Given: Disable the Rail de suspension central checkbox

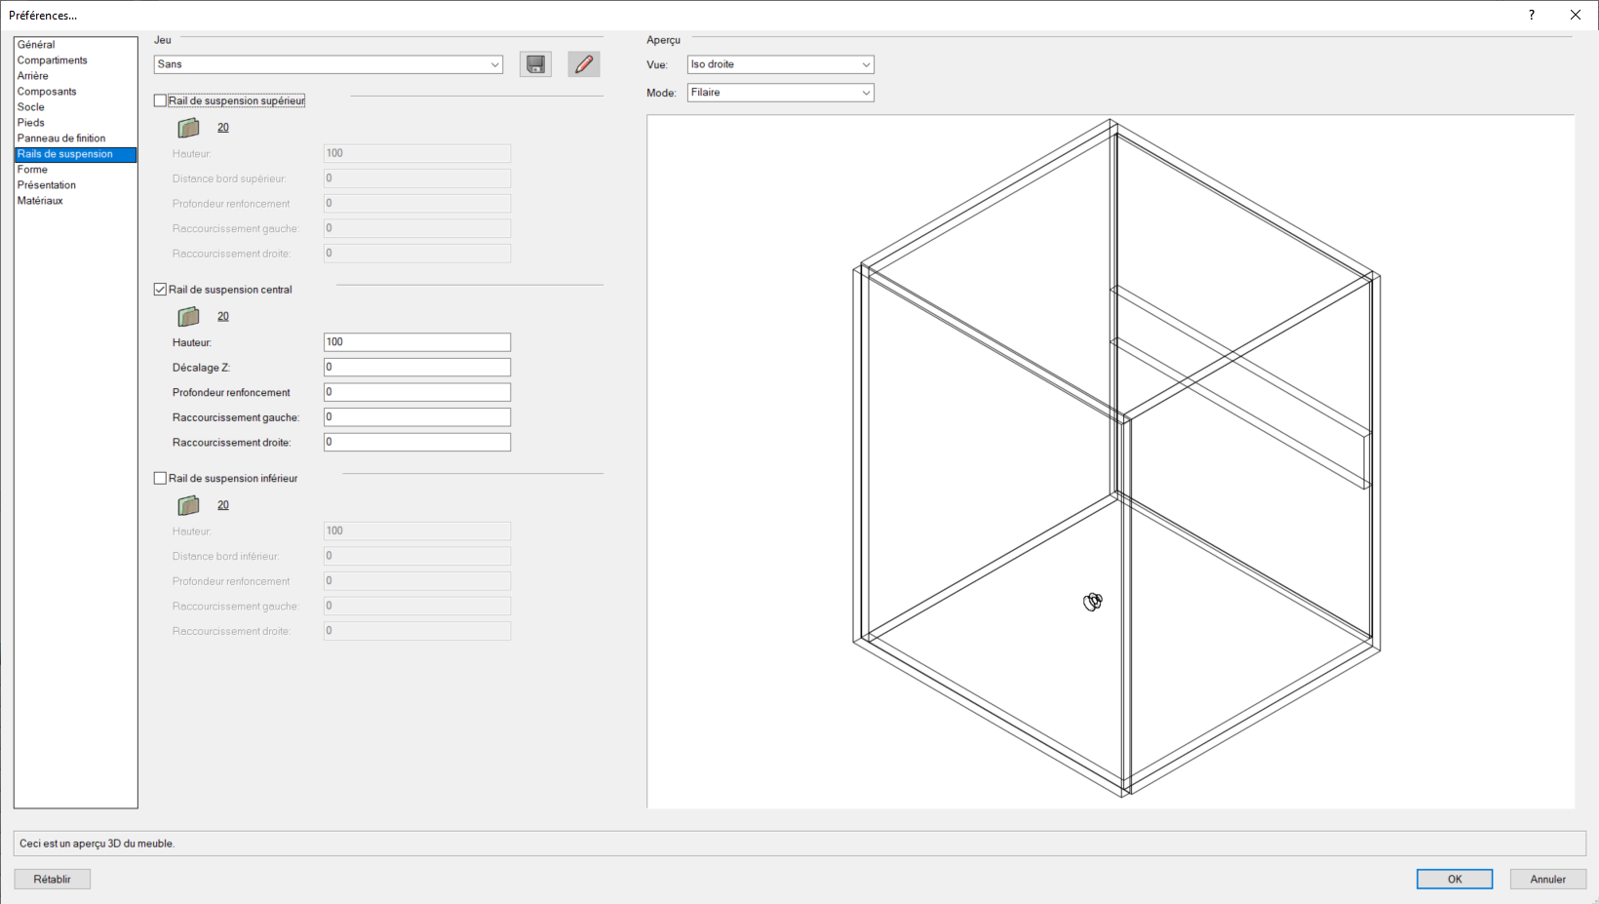Looking at the screenshot, I should (x=160, y=289).
